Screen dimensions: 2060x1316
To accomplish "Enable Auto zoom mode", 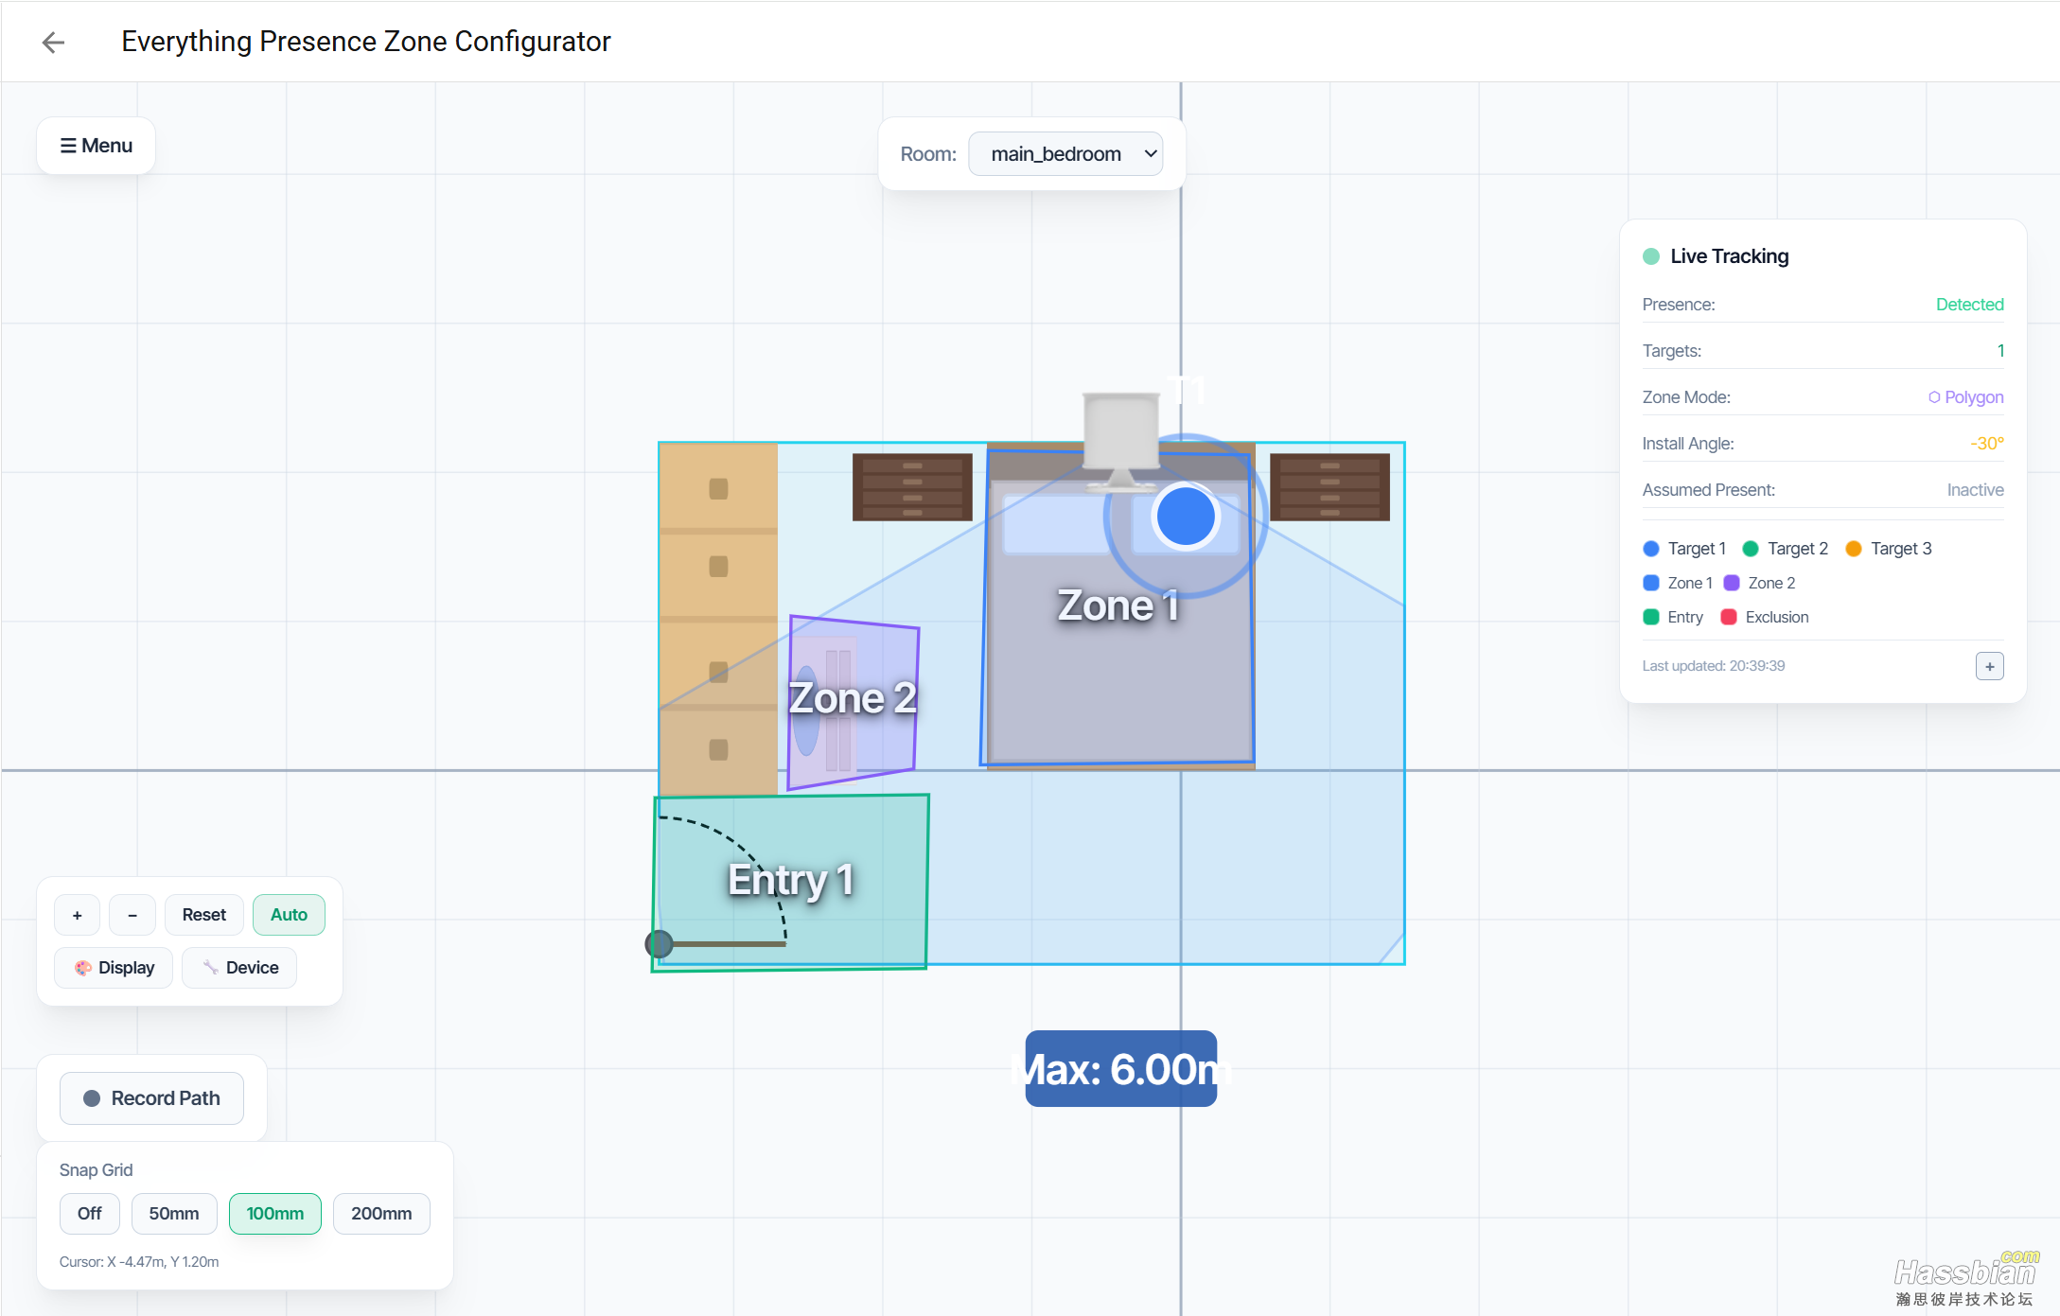I will tap(289, 914).
